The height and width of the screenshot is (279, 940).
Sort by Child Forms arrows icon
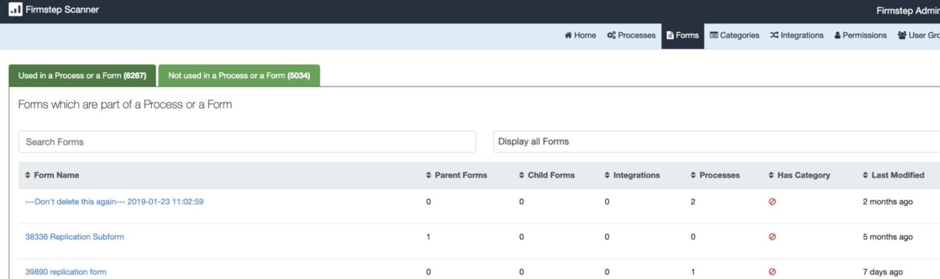tap(521, 175)
